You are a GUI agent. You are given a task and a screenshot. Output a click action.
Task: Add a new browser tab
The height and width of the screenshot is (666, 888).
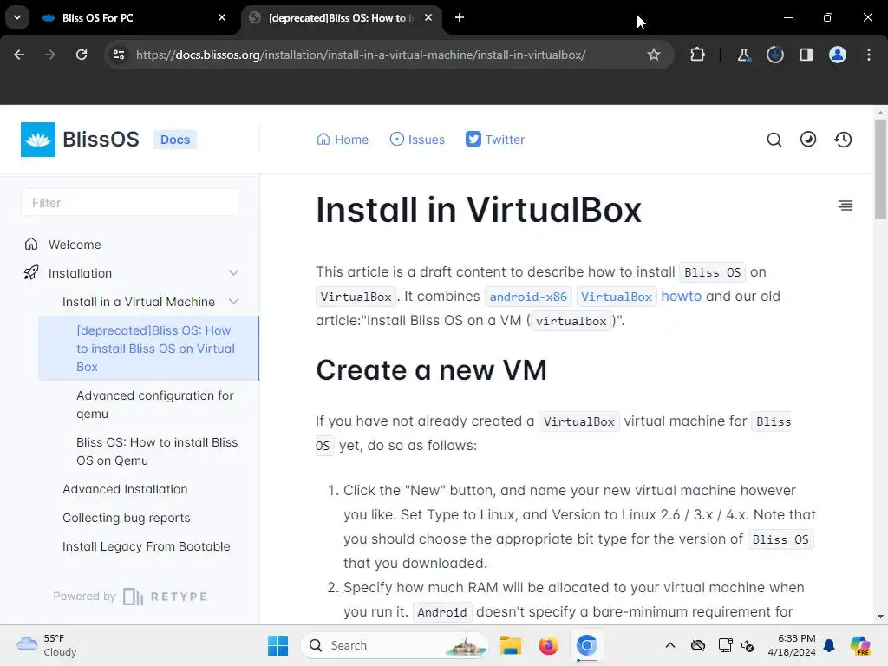pyautogui.click(x=460, y=17)
